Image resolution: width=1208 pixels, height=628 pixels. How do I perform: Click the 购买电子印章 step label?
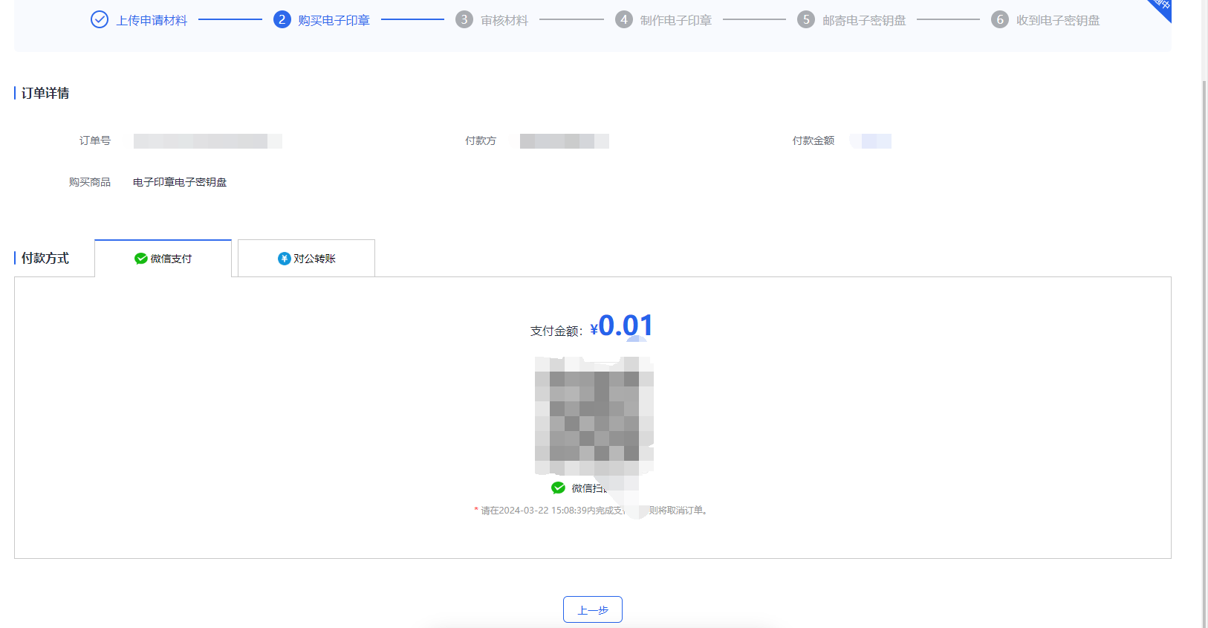[334, 20]
